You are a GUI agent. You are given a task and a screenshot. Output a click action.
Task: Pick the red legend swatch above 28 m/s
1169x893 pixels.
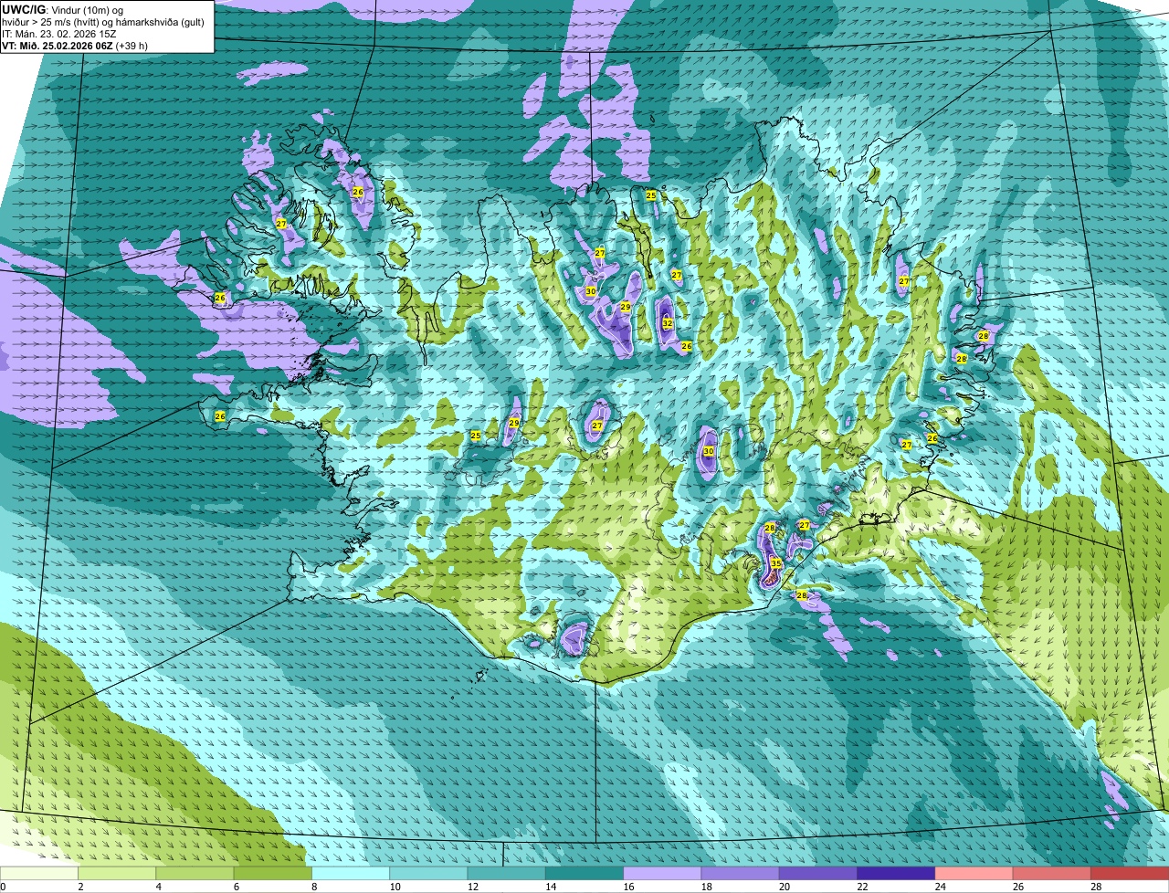tap(1131, 873)
